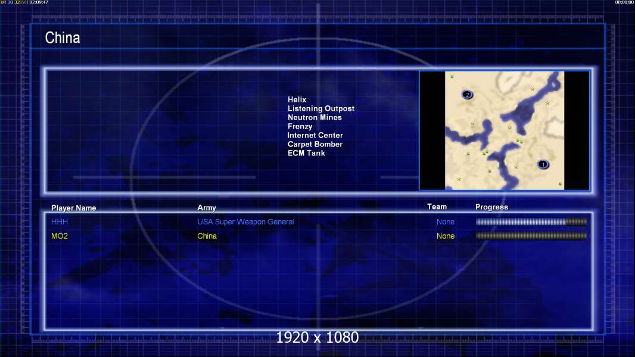Click the 02:09:47 clock readout
This screenshot has width=635, height=357.
39,2
